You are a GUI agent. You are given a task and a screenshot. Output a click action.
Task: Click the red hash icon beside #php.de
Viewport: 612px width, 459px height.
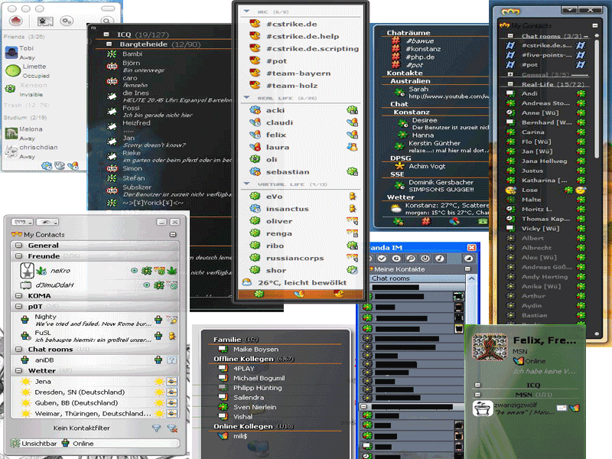[396, 57]
